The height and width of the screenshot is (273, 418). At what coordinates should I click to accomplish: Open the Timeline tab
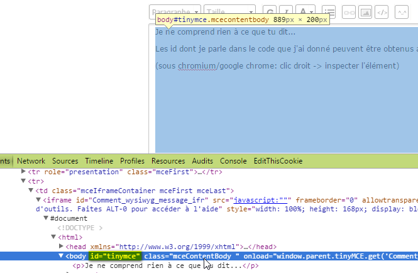point(99,161)
